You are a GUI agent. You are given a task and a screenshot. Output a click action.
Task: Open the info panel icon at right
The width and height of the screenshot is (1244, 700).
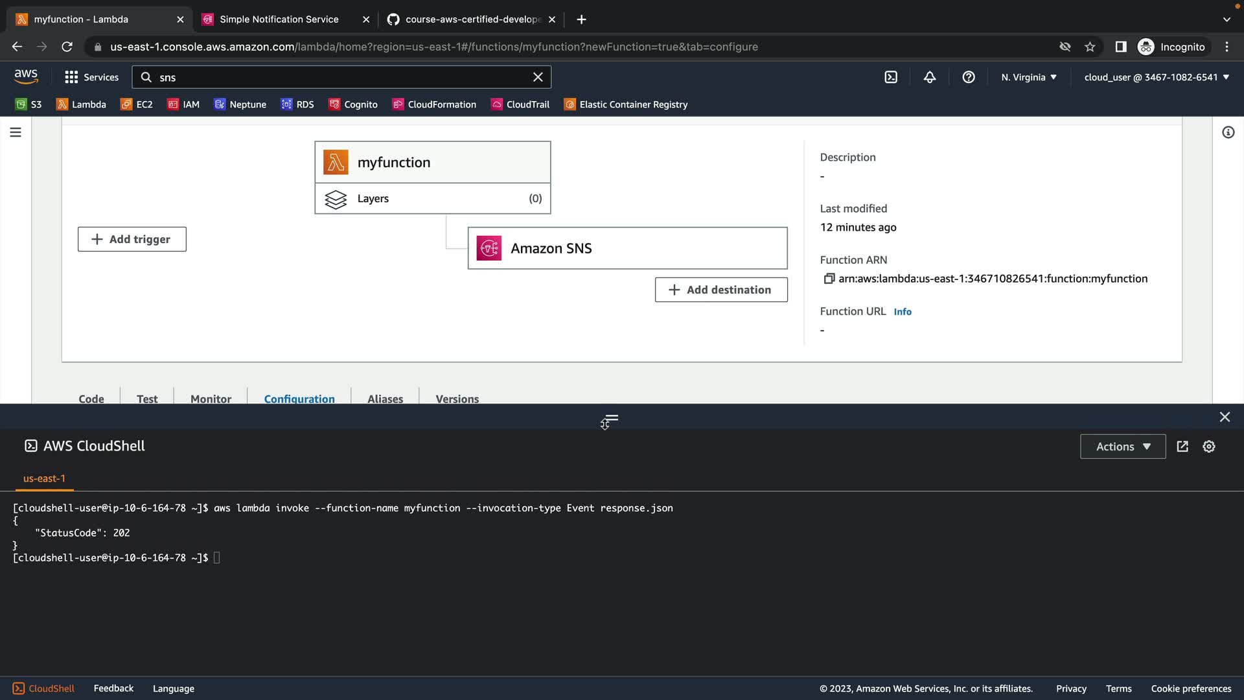point(1228,132)
